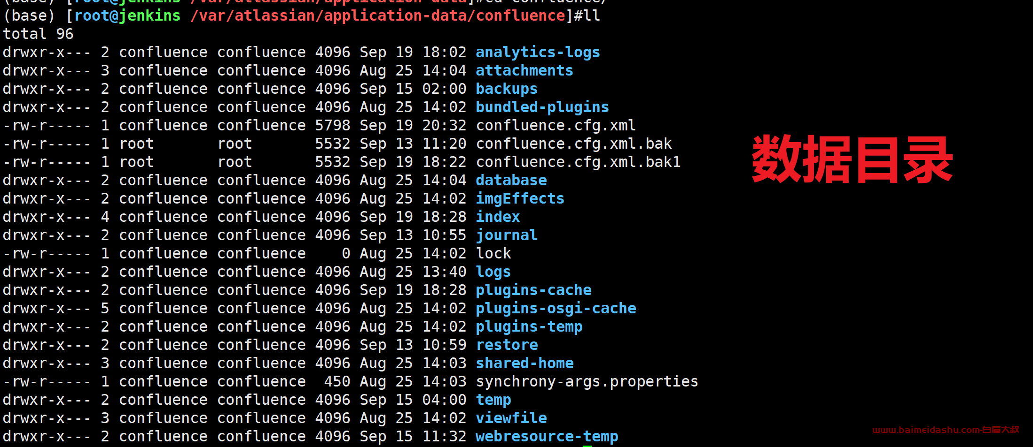This screenshot has width=1033, height=447.
Task: Click timestamp 10:59 in restore row
Action: click(444, 345)
